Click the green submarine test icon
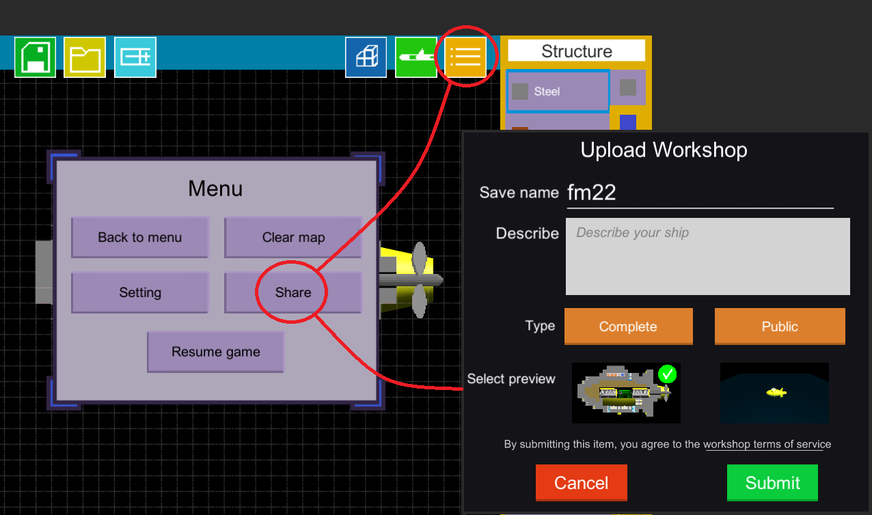872x515 pixels. point(415,57)
